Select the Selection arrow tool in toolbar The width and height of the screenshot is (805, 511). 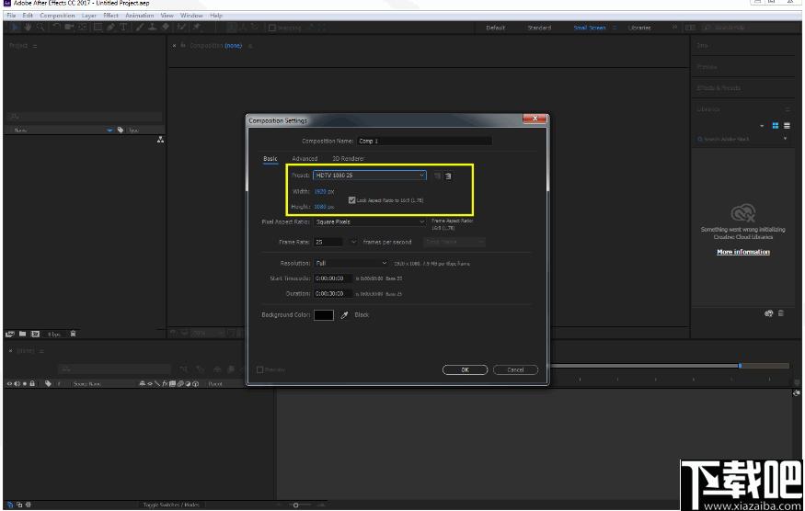pos(15,28)
